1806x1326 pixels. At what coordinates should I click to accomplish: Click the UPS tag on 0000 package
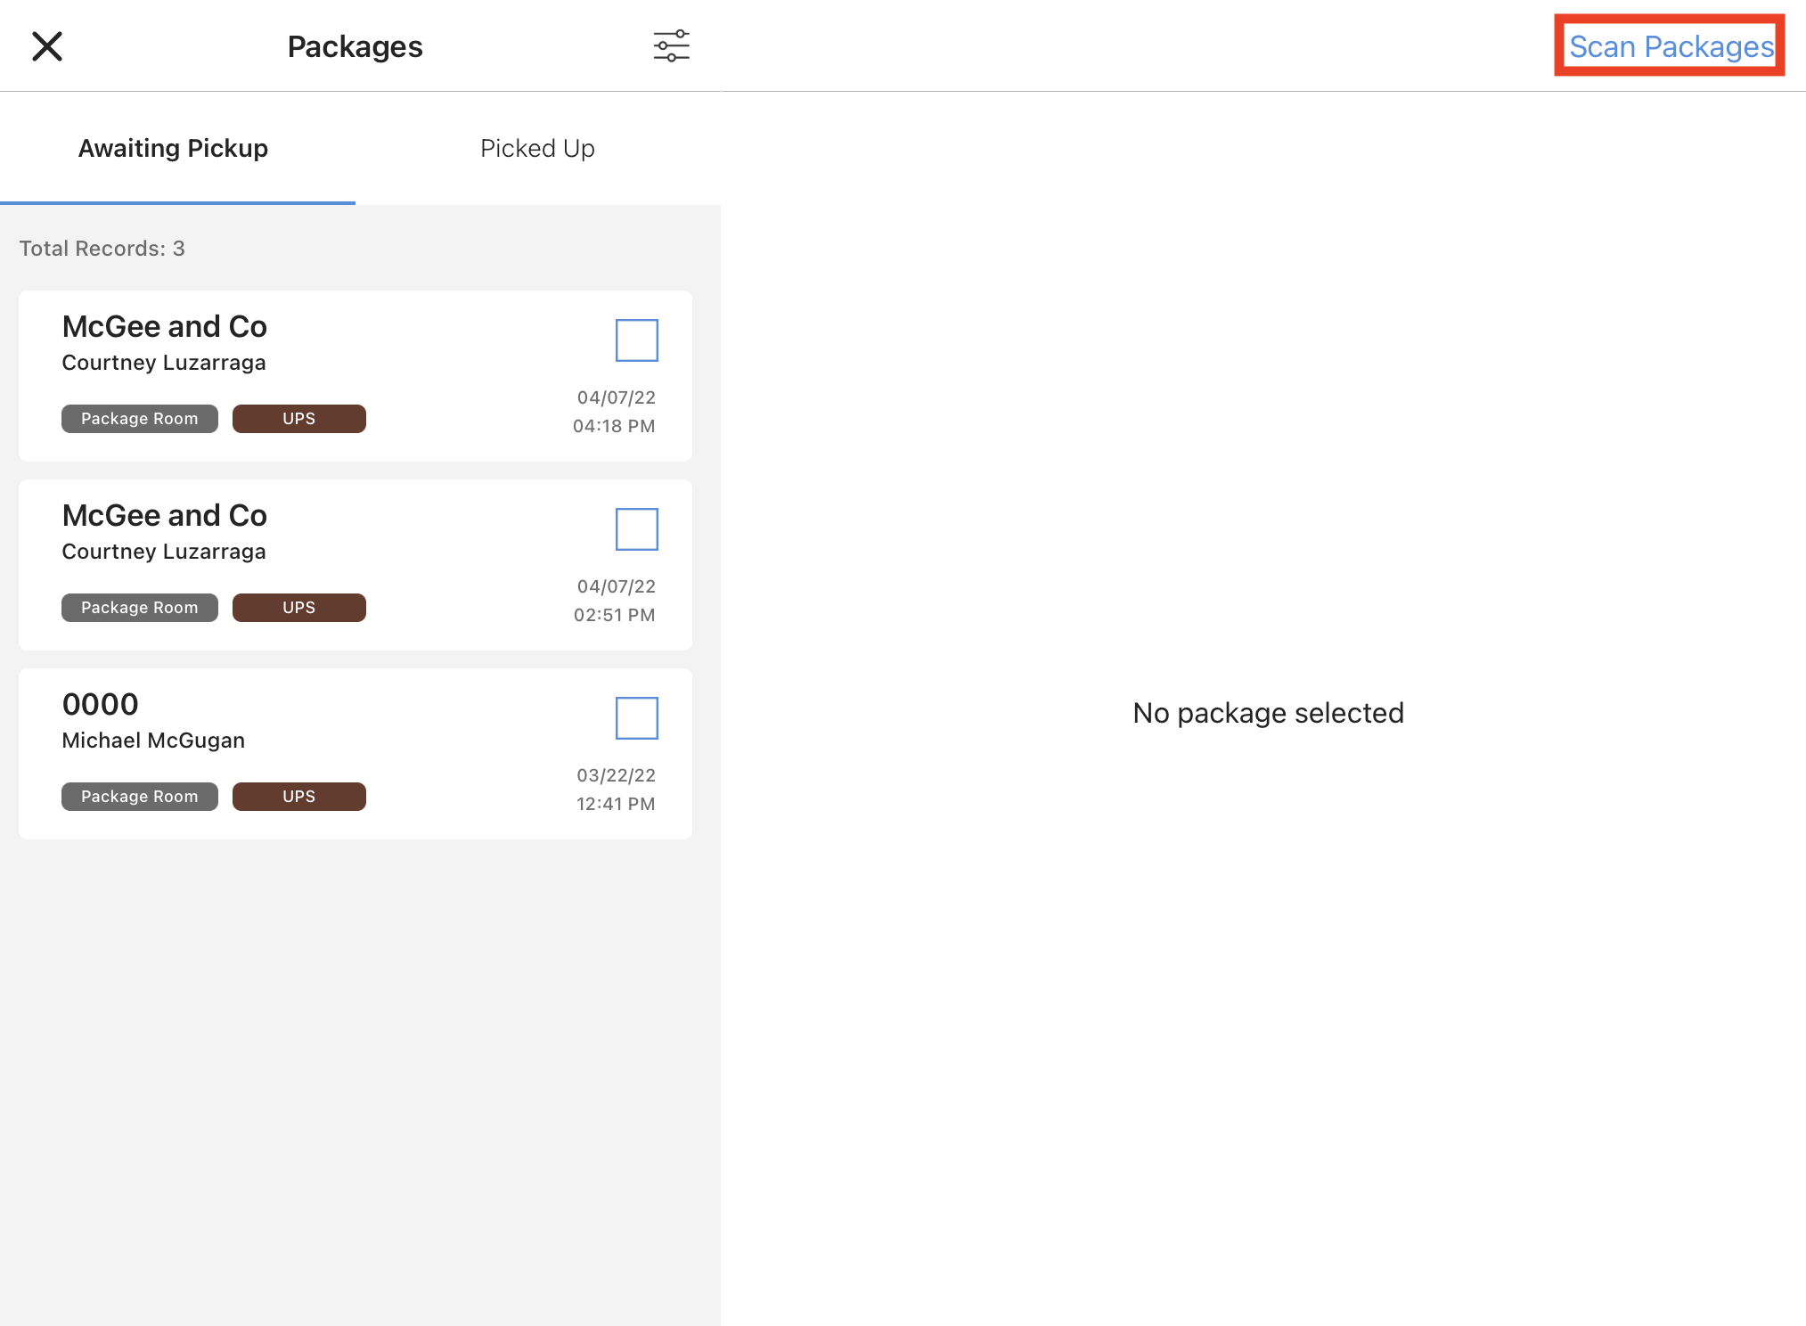point(298,797)
